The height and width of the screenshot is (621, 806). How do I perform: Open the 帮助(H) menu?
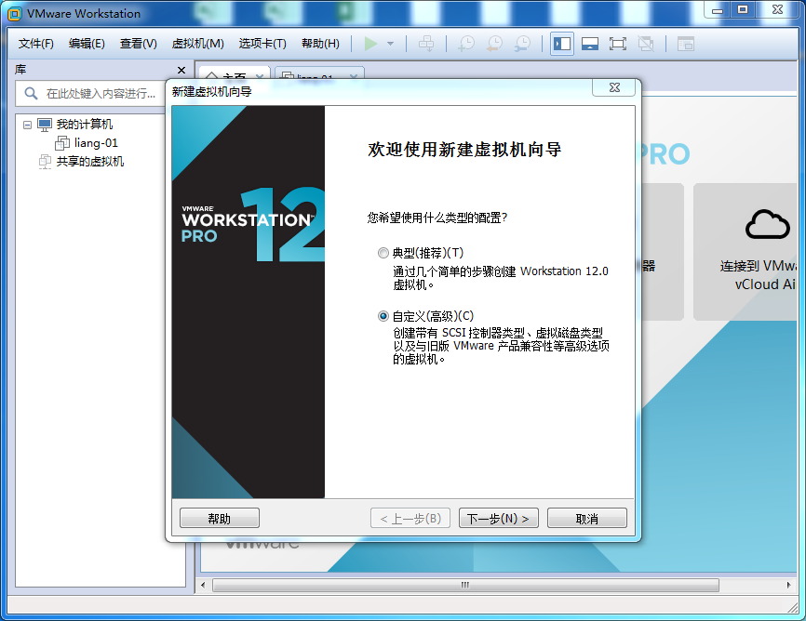320,44
